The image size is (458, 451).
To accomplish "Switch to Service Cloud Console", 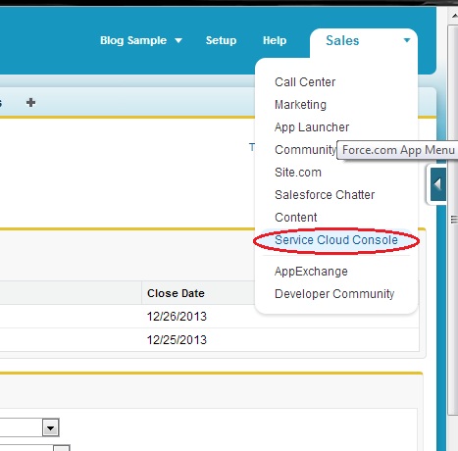I will point(336,240).
